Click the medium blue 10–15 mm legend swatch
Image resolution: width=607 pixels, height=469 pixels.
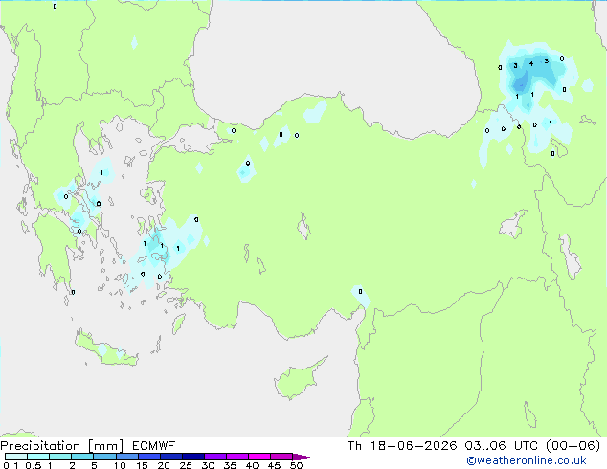(127, 457)
